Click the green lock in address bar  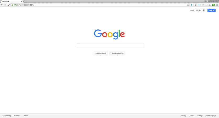(12, 5)
